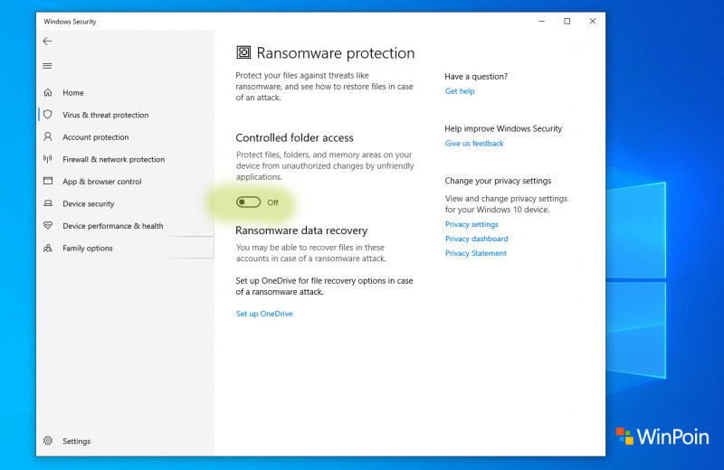Maximize the Windows Security window
The height and width of the screenshot is (470, 724).
[x=567, y=21]
